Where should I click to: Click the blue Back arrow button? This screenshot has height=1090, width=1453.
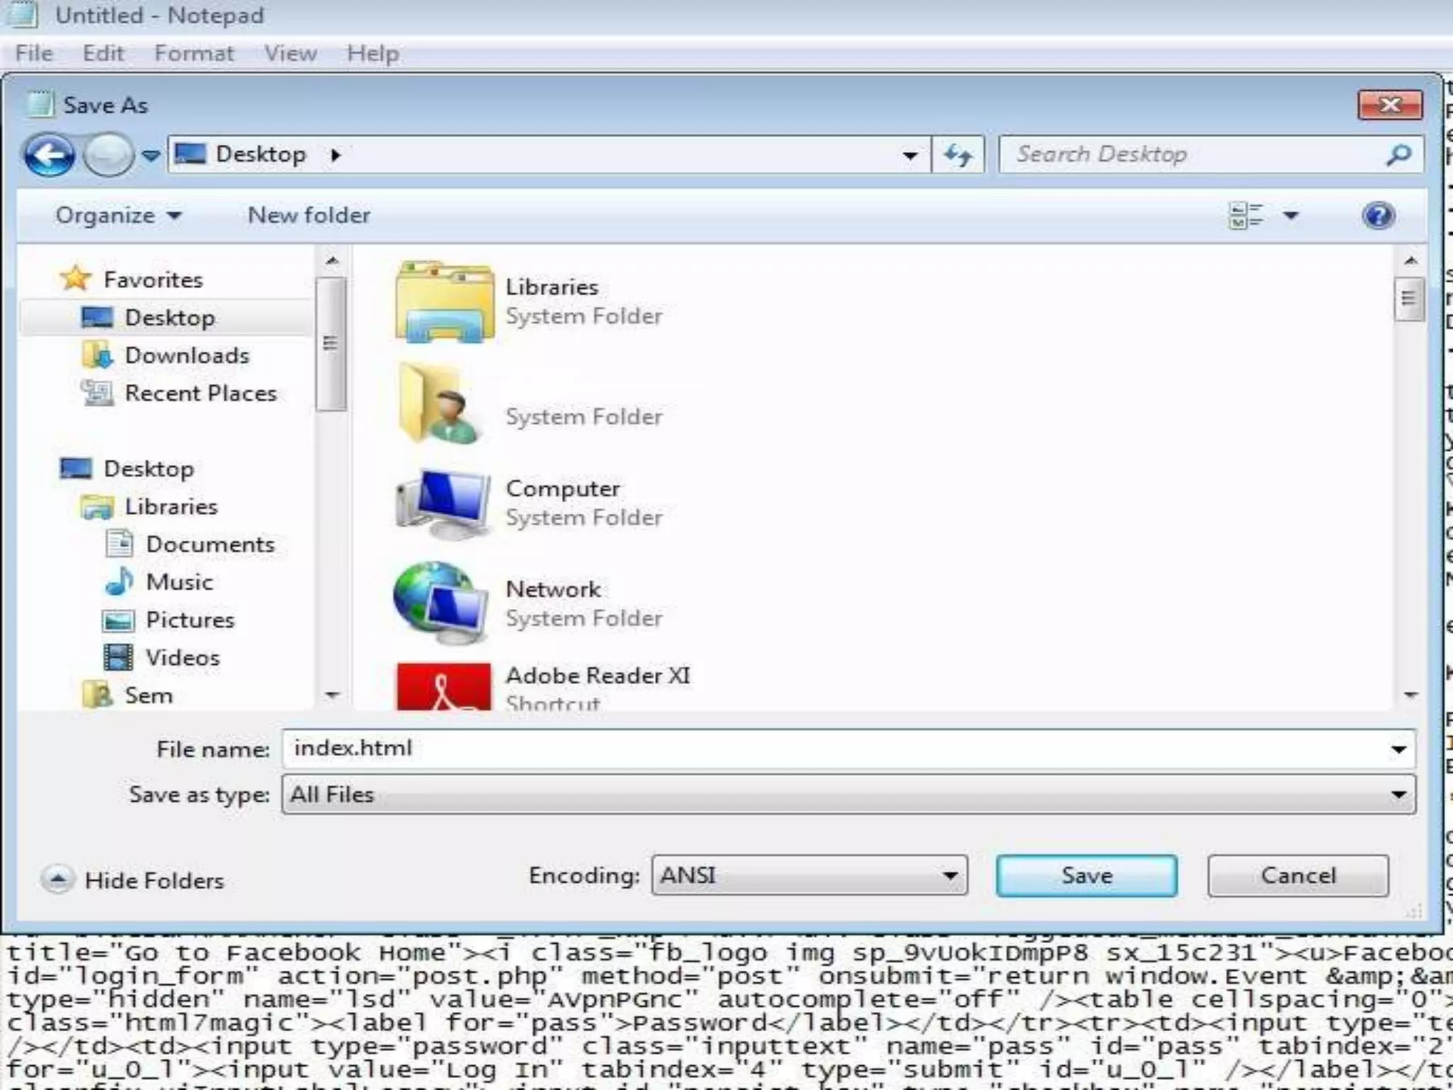[x=49, y=154]
